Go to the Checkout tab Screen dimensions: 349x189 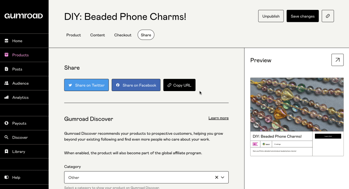coord(123,35)
